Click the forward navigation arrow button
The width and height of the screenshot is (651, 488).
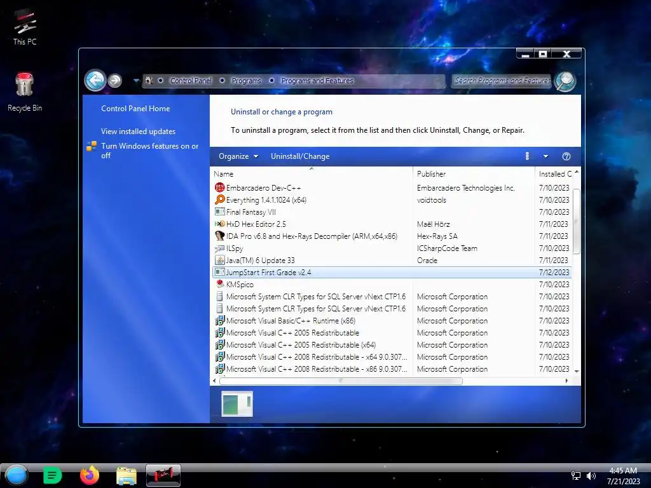(x=115, y=81)
